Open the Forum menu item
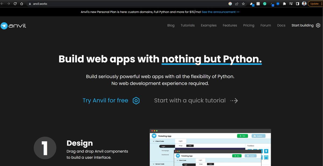 coord(266,25)
